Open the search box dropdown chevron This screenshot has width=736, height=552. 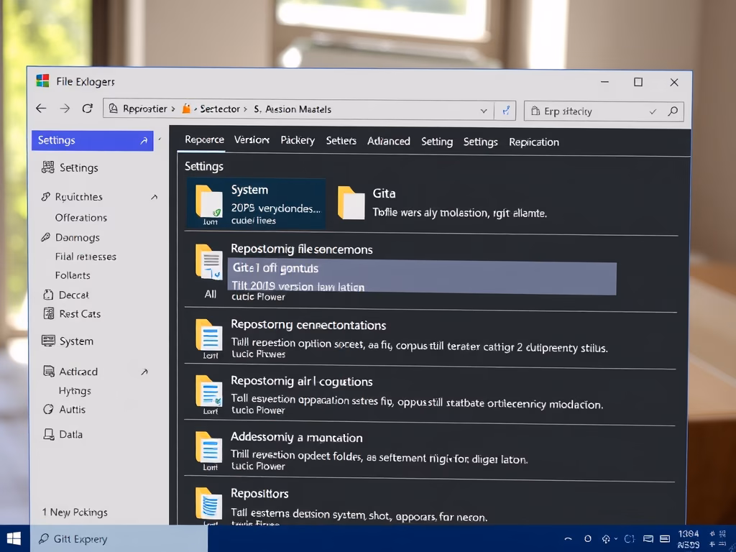click(x=653, y=111)
